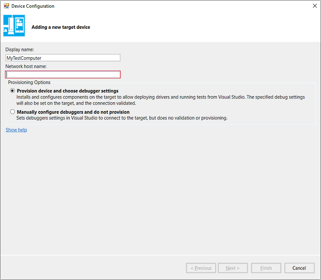
Task: Click the "Provisioning Options" group header
Action: pos(28,82)
